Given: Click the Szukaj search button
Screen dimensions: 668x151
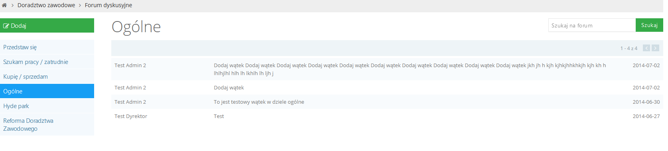Looking at the screenshot, I should coord(649,25).
